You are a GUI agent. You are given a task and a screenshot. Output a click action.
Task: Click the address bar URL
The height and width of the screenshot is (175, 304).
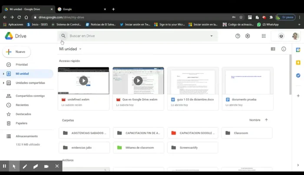(x=61, y=17)
